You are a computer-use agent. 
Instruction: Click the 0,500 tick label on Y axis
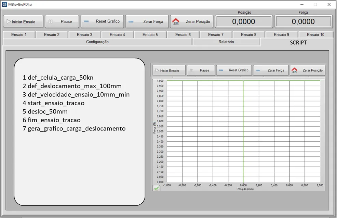[x=160, y=131]
